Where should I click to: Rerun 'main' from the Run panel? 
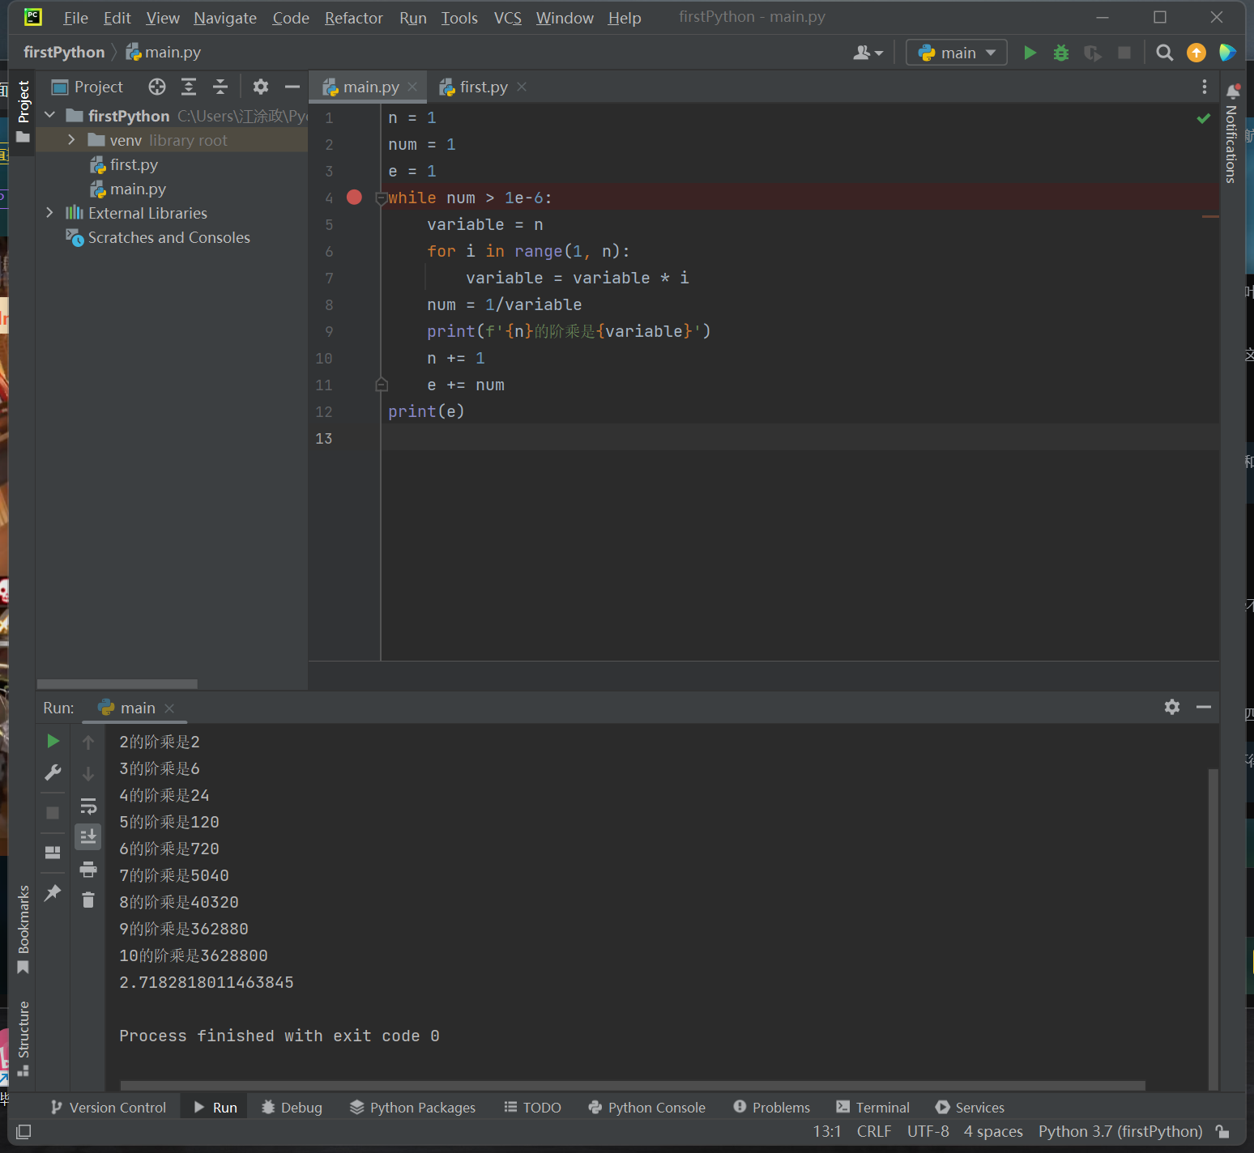[x=52, y=740]
